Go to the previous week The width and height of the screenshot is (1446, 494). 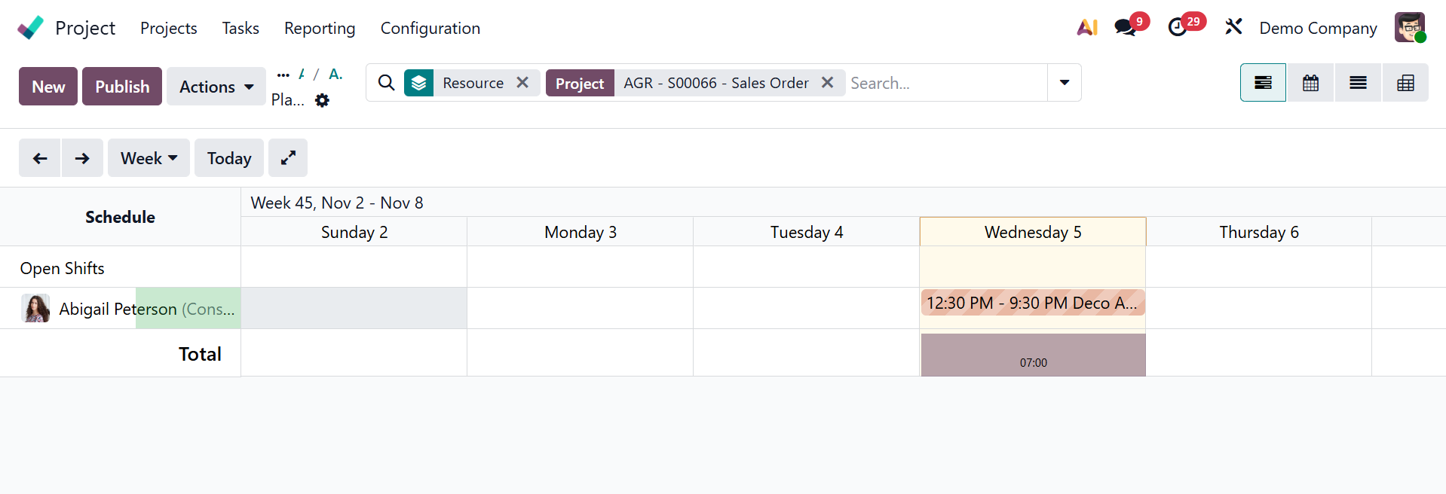[x=40, y=158]
